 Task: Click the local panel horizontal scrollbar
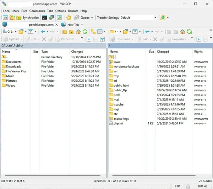(53, 175)
